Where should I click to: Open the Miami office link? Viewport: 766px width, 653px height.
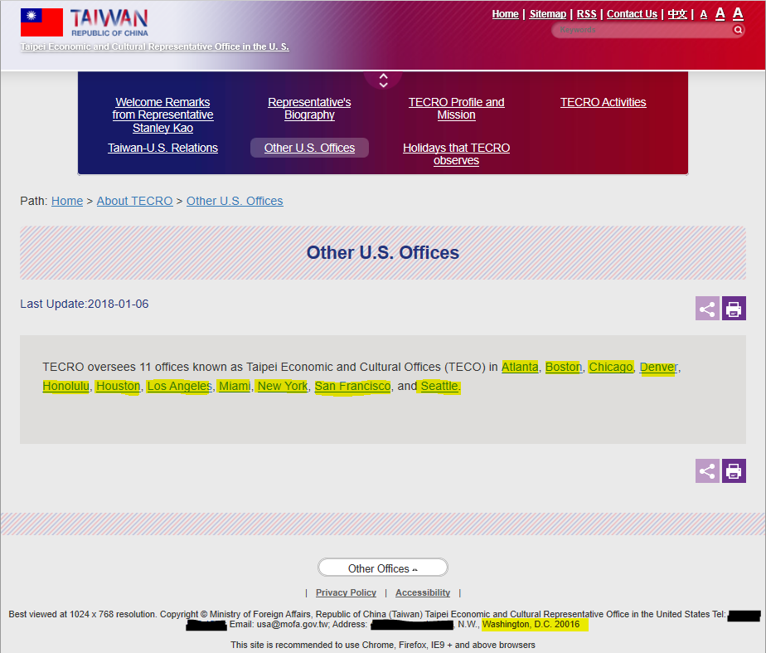235,386
